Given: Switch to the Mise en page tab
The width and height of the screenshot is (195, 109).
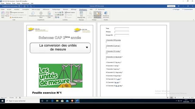Looking at the screenshot, I should (36, 9).
